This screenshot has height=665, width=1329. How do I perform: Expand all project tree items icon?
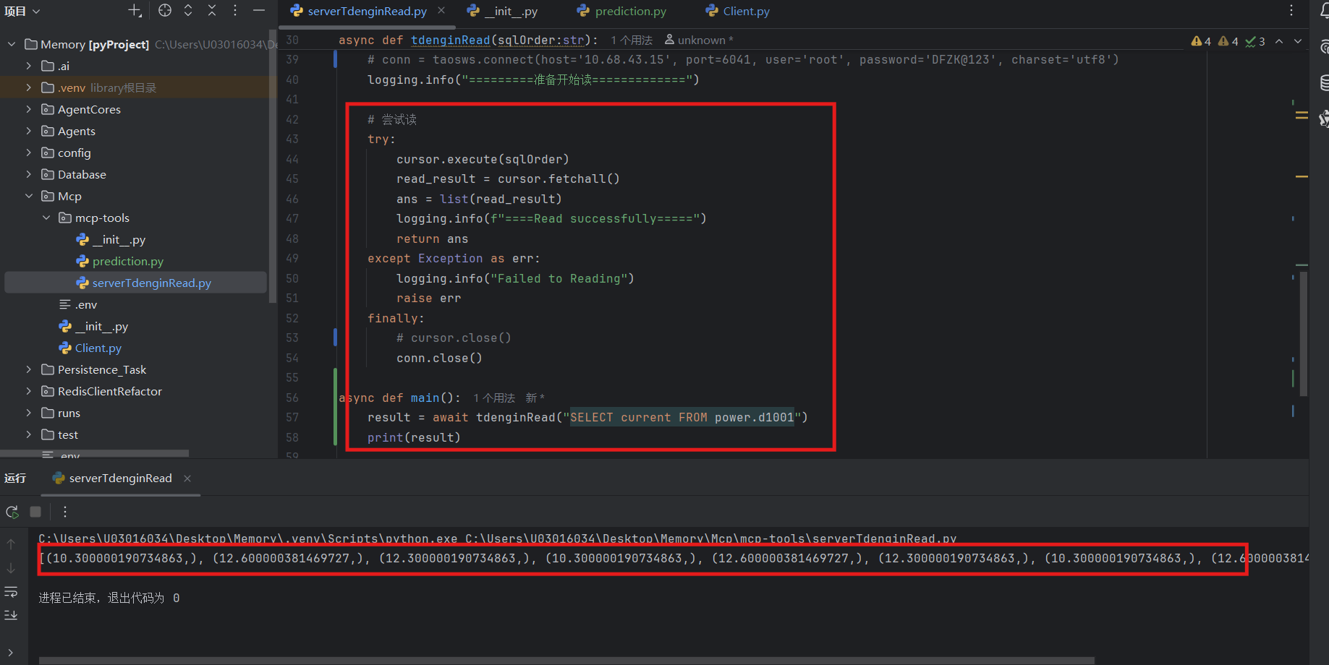(x=188, y=11)
